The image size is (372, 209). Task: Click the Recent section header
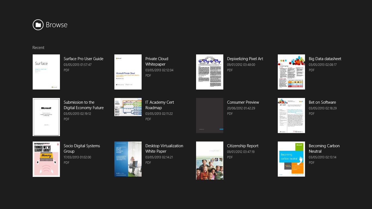click(38, 48)
